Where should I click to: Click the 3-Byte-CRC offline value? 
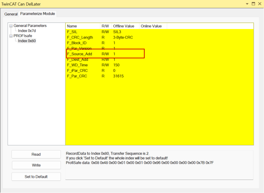(123, 37)
